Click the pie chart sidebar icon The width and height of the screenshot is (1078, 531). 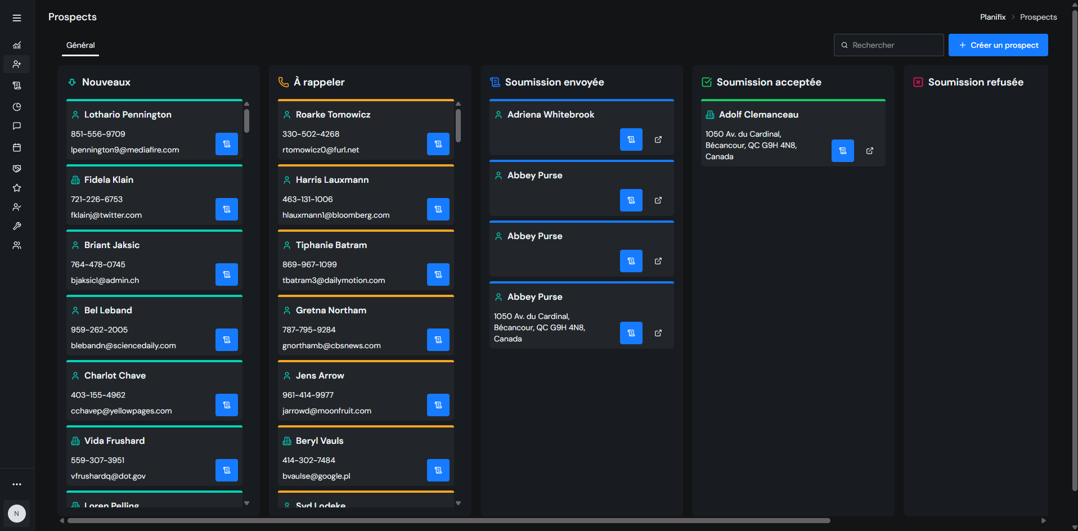click(17, 107)
